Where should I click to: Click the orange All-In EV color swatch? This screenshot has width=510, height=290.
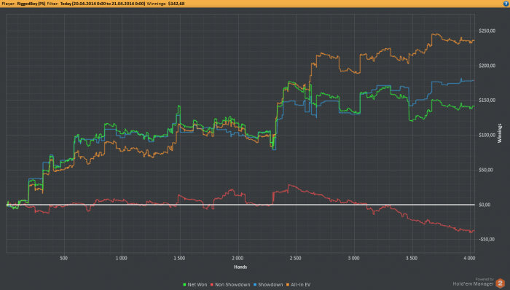coord(288,284)
